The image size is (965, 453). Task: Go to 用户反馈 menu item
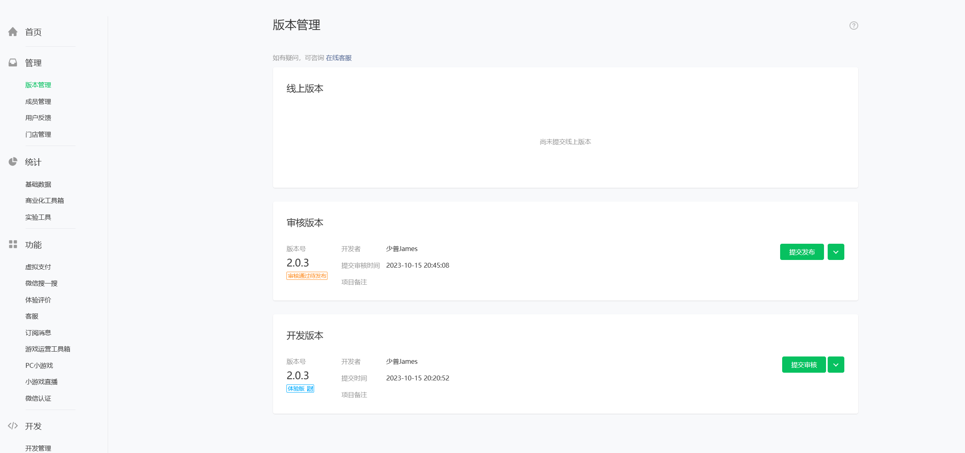[38, 118]
